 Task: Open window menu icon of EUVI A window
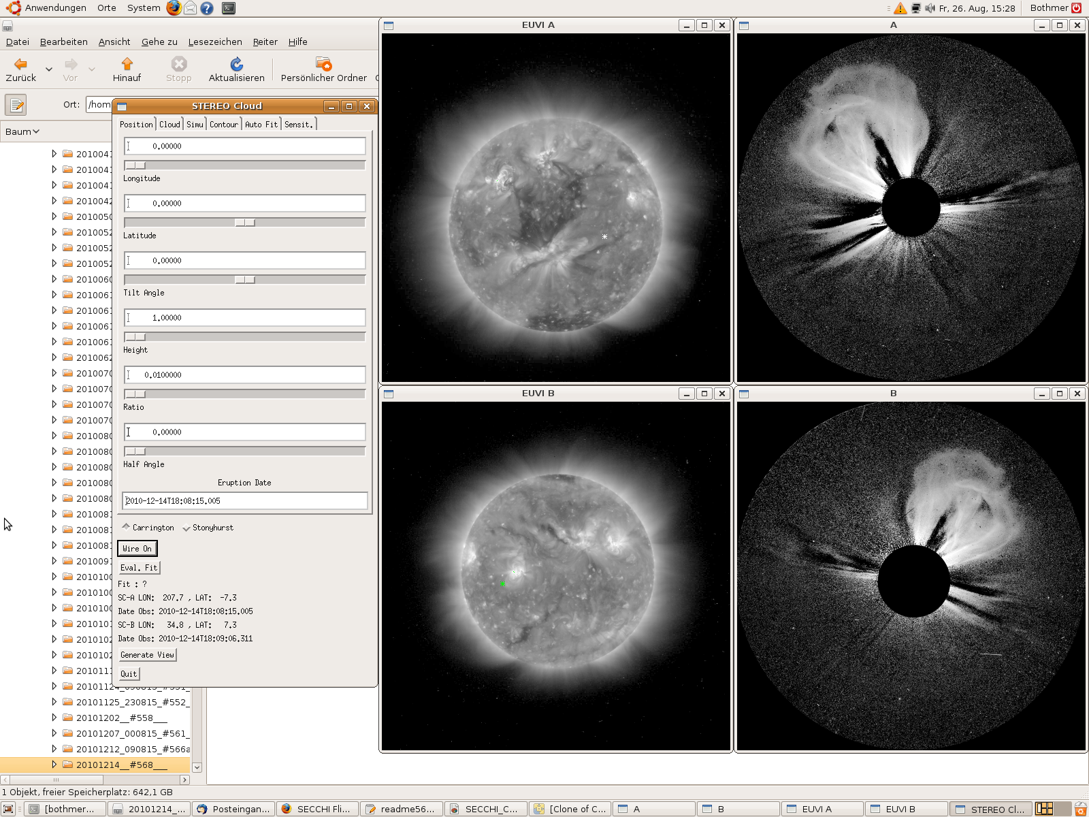pyautogui.click(x=389, y=25)
